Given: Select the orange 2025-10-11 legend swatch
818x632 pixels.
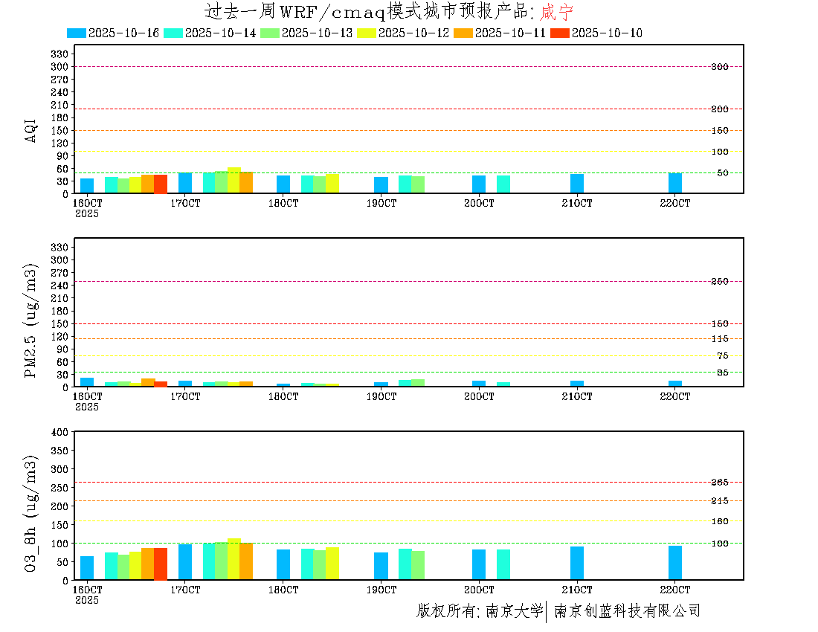Looking at the screenshot, I should click(x=463, y=33).
